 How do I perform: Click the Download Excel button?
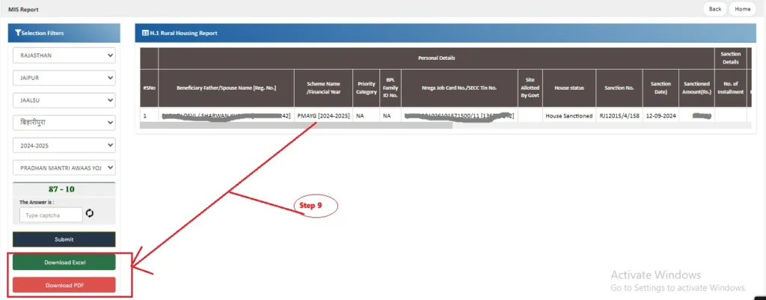tap(64, 263)
